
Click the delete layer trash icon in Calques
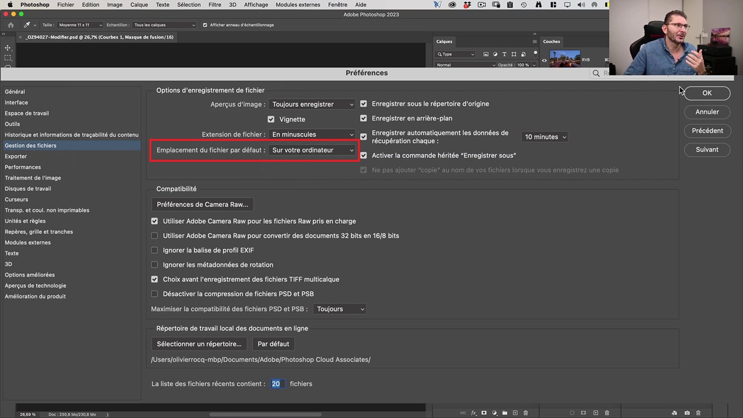pos(526,413)
